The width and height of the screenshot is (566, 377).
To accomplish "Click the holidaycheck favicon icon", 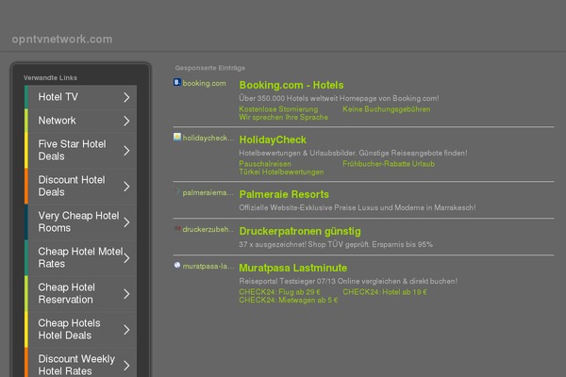I will 177,137.
